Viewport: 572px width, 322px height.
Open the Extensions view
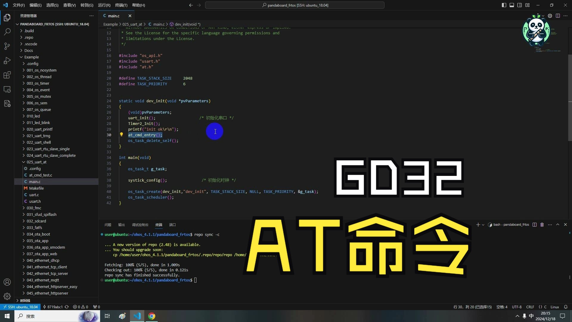[7, 75]
